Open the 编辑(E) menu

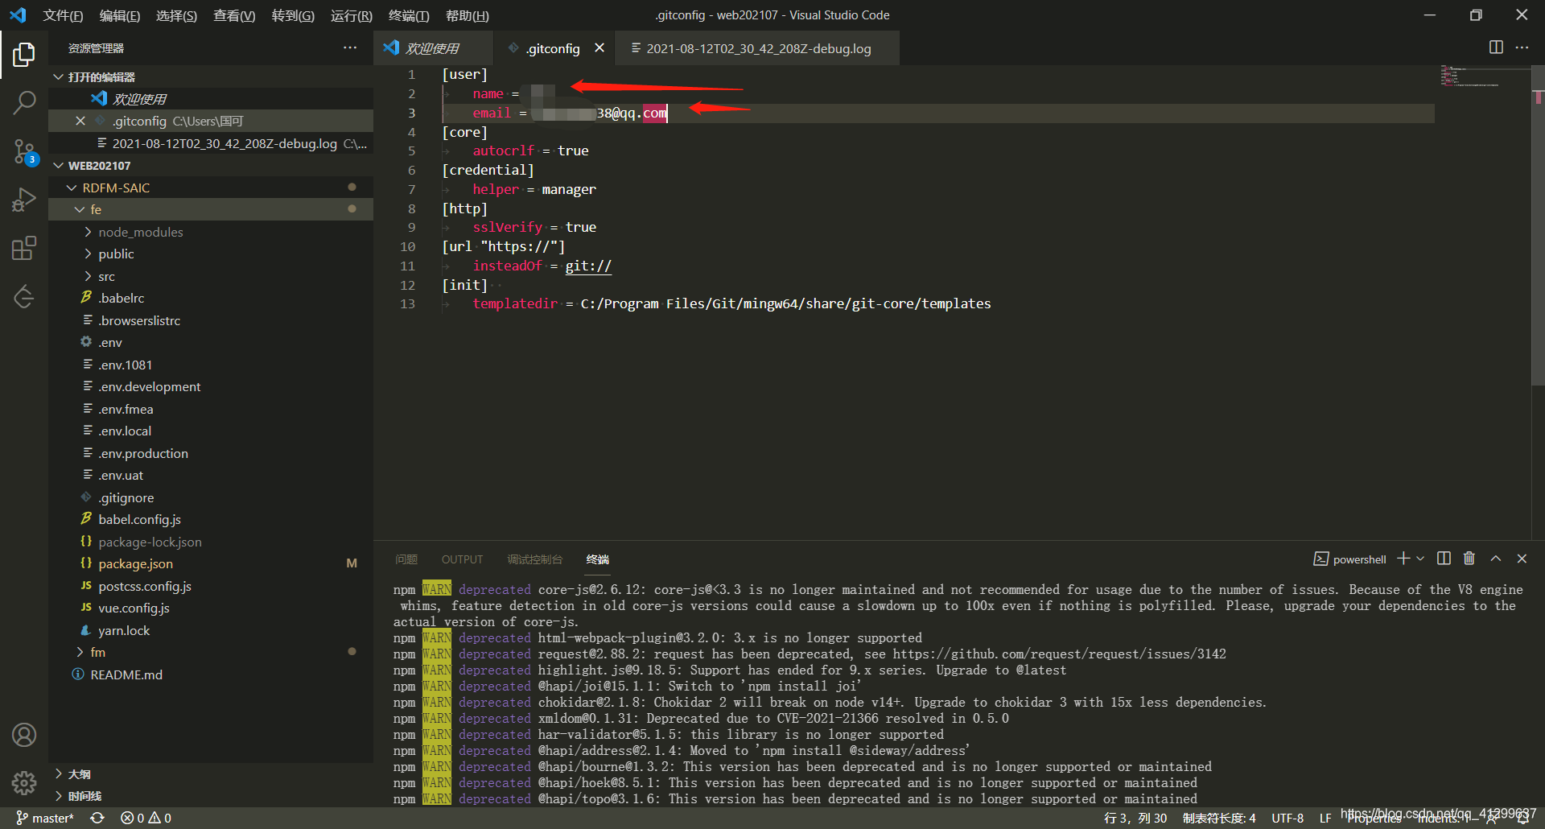coord(119,15)
